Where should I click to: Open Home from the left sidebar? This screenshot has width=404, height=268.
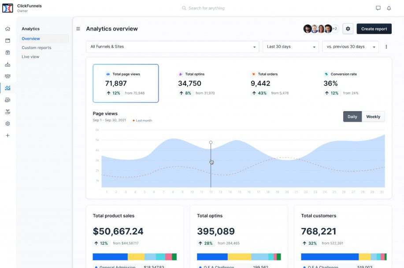coord(7,28)
